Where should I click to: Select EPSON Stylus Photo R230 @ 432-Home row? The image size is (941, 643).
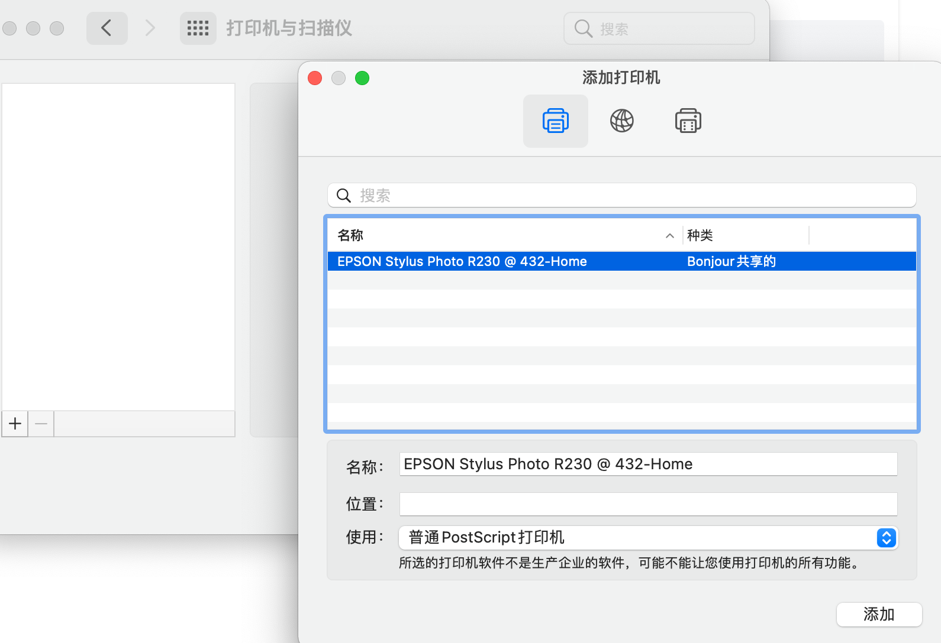621,261
